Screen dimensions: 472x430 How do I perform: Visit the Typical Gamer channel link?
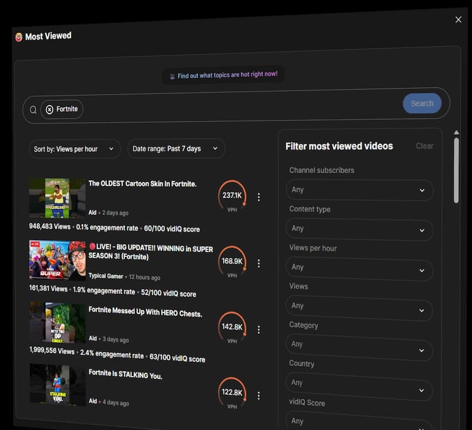pos(105,277)
